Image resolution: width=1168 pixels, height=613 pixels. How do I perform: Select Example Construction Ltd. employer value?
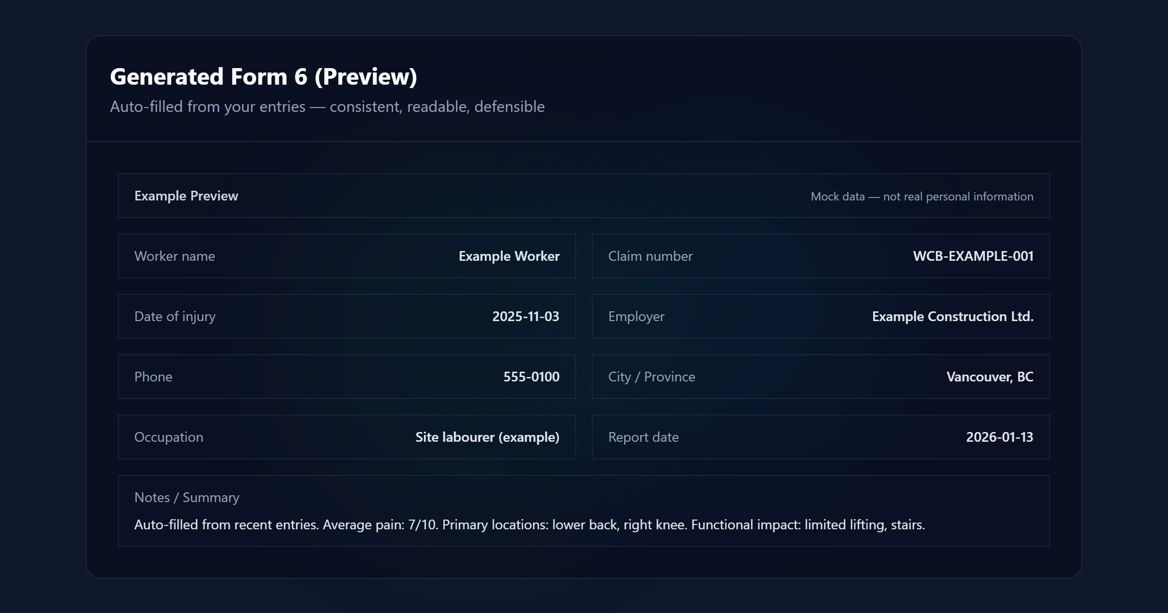click(952, 316)
